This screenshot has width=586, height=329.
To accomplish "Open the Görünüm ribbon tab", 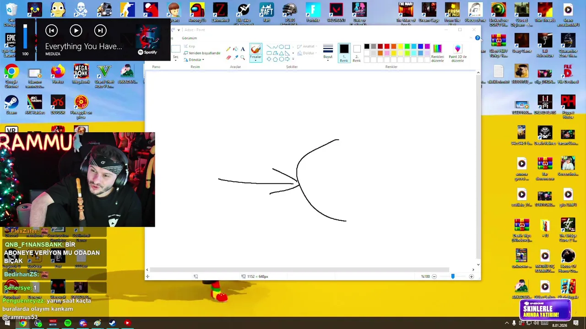I will click(189, 38).
